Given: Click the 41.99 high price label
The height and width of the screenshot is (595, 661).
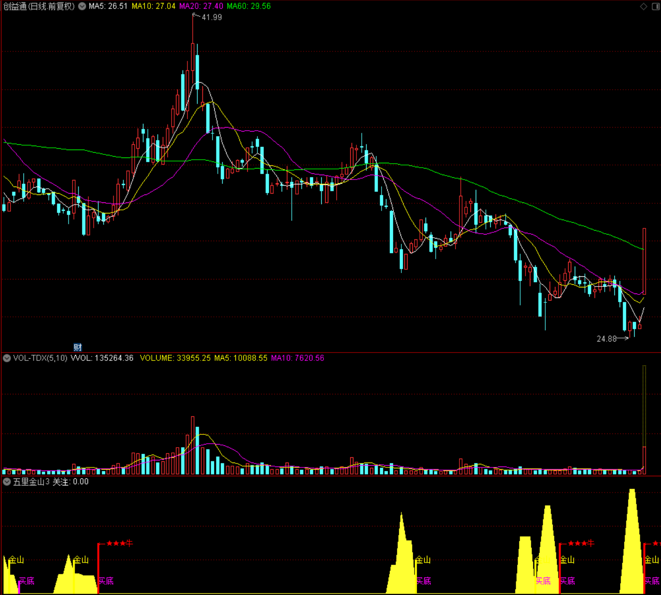Looking at the screenshot, I should tap(212, 17).
